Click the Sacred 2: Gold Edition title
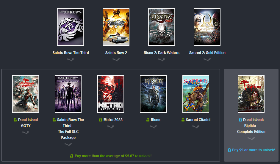 (x=207, y=53)
